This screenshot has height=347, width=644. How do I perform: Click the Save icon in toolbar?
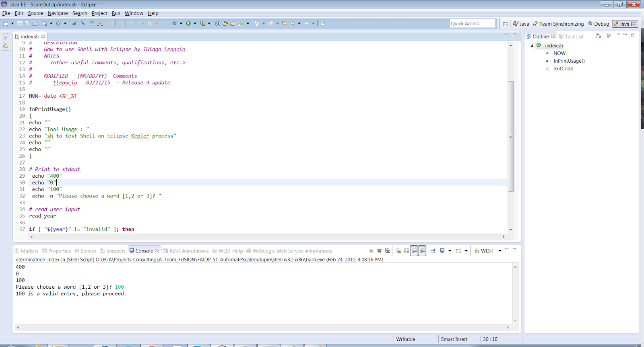[19, 23]
